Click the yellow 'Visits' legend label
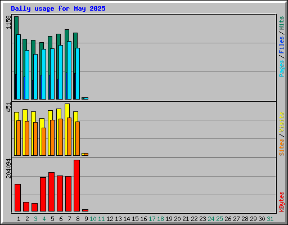Screen dimensions: 288x225 pyautogui.click(x=281, y=123)
